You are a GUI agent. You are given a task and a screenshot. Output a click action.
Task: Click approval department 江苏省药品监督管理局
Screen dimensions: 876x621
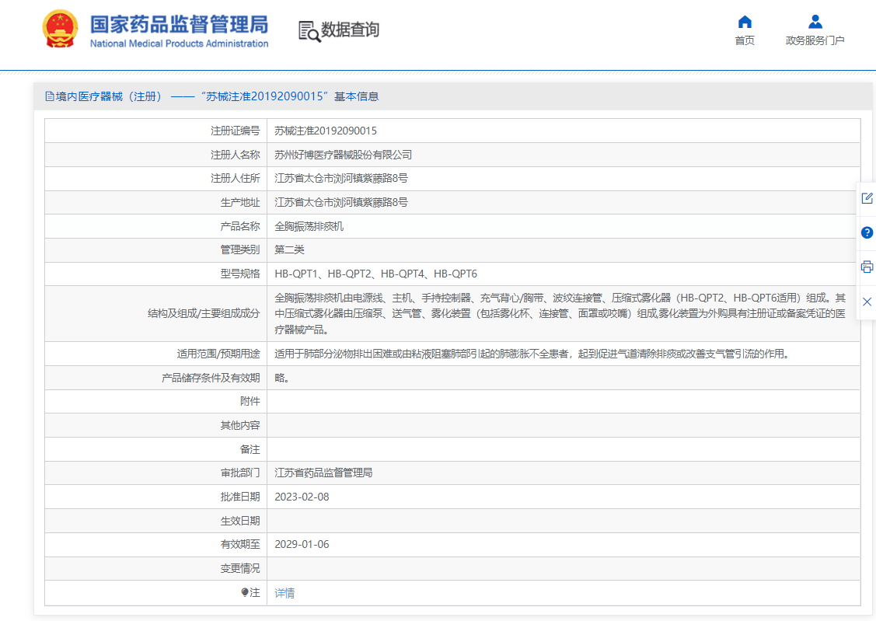click(x=323, y=473)
